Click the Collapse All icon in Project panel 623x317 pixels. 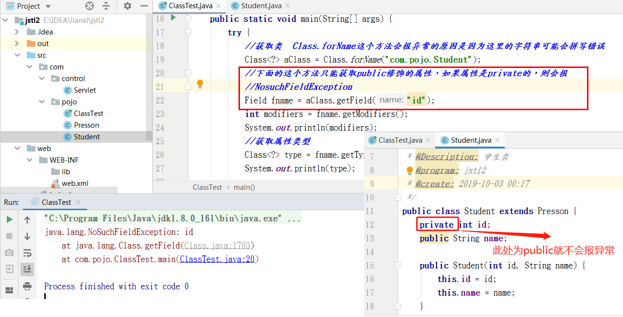[106, 6]
